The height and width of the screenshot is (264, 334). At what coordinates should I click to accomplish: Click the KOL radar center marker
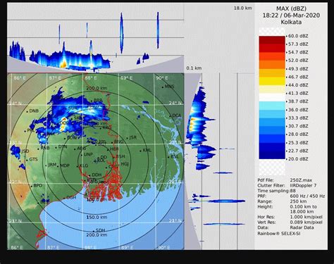pos(95,161)
